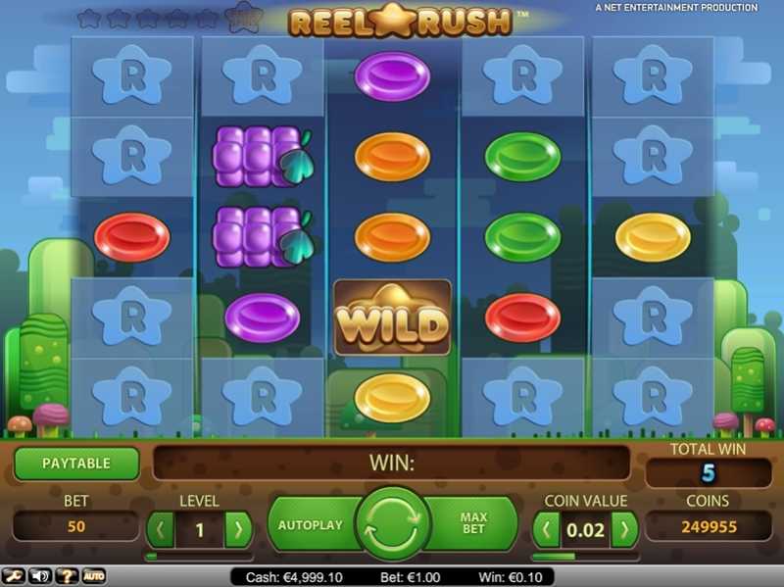This screenshot has width=784, height=587.
Task: Click the WILD symbol on the center reel
Action: (x=393, y=318)
